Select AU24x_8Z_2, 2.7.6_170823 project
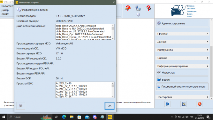 coord(71,89)
